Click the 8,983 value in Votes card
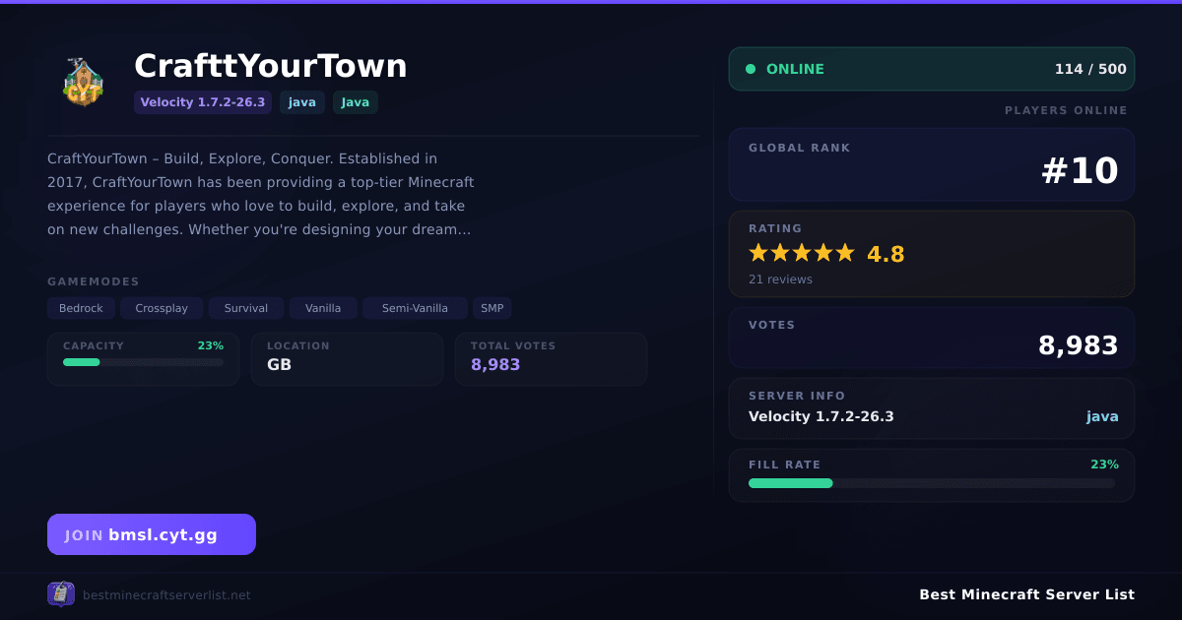Image resolution: width=1182 pixels, height=620 pixels. pyautogui.click(x=1079, y=345)
